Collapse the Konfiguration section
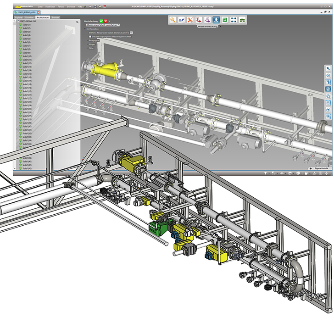Viewport: 334px width, 334px height. 85,29
